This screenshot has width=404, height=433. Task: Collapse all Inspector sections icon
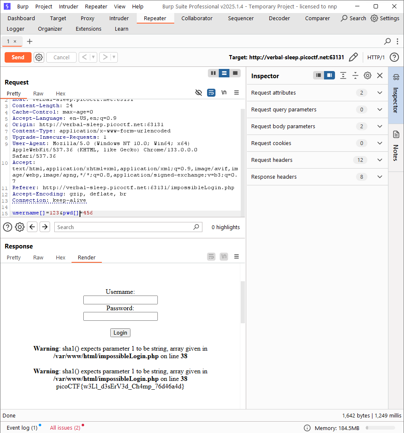(355, 75)
